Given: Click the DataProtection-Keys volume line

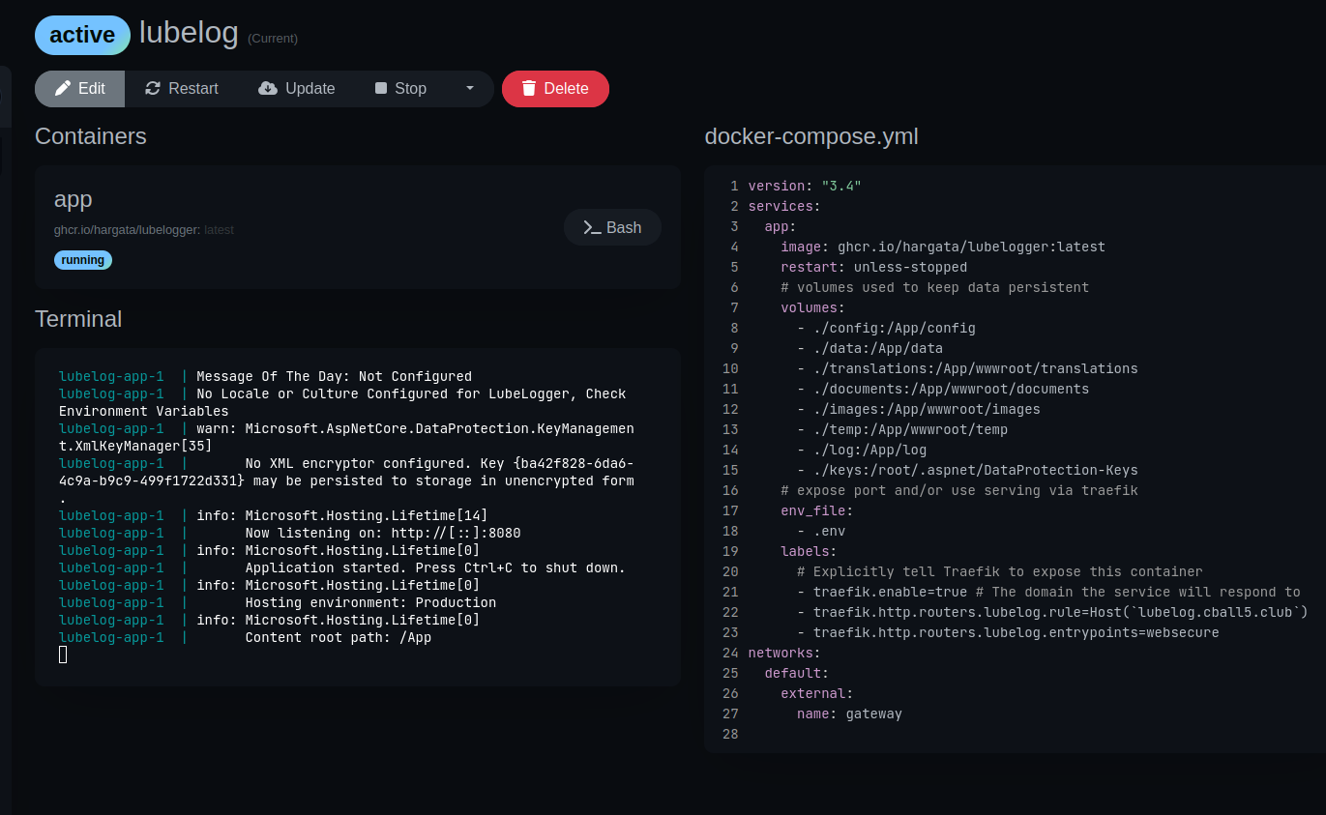Looking at the screenshot, I should pyautogui.click(x=967, y=470).
